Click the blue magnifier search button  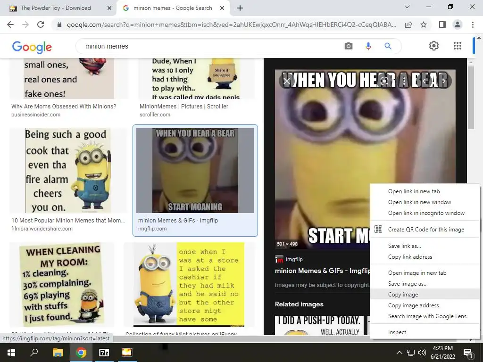[388, 46]
